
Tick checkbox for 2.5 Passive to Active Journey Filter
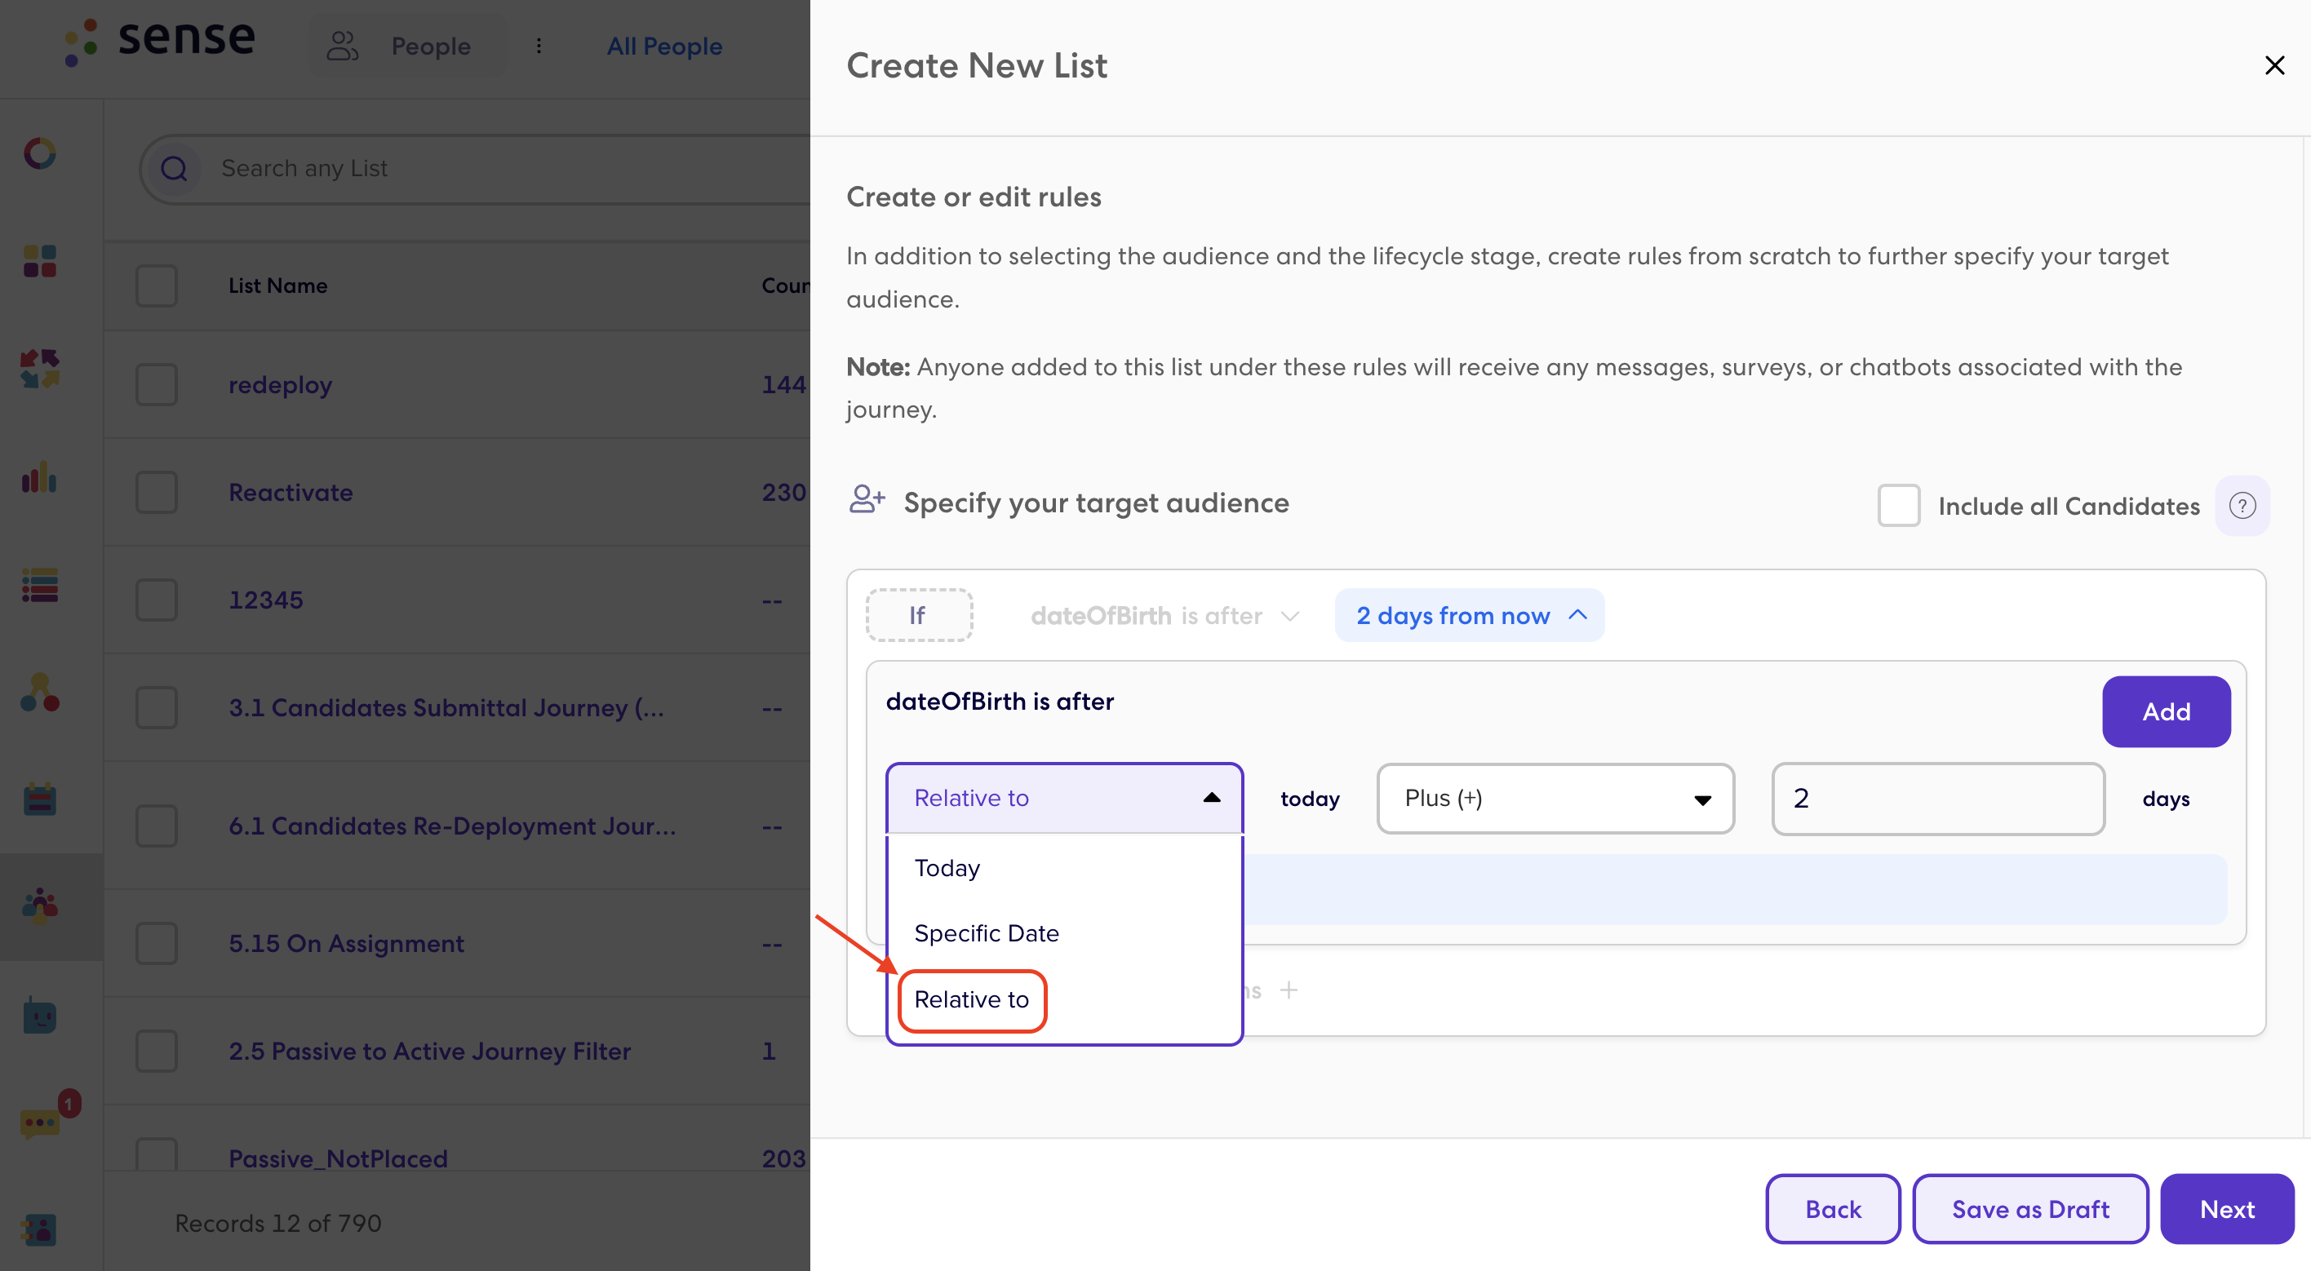click(x=156, y=1052)
